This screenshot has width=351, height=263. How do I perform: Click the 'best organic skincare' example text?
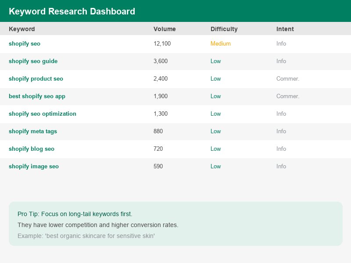86,236
